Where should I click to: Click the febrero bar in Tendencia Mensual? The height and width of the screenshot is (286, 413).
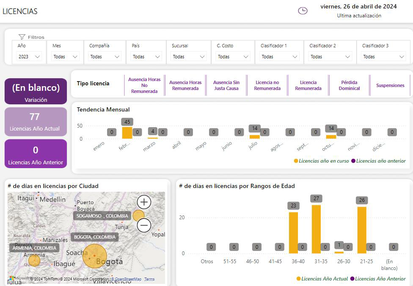click(x=127, y=133)
